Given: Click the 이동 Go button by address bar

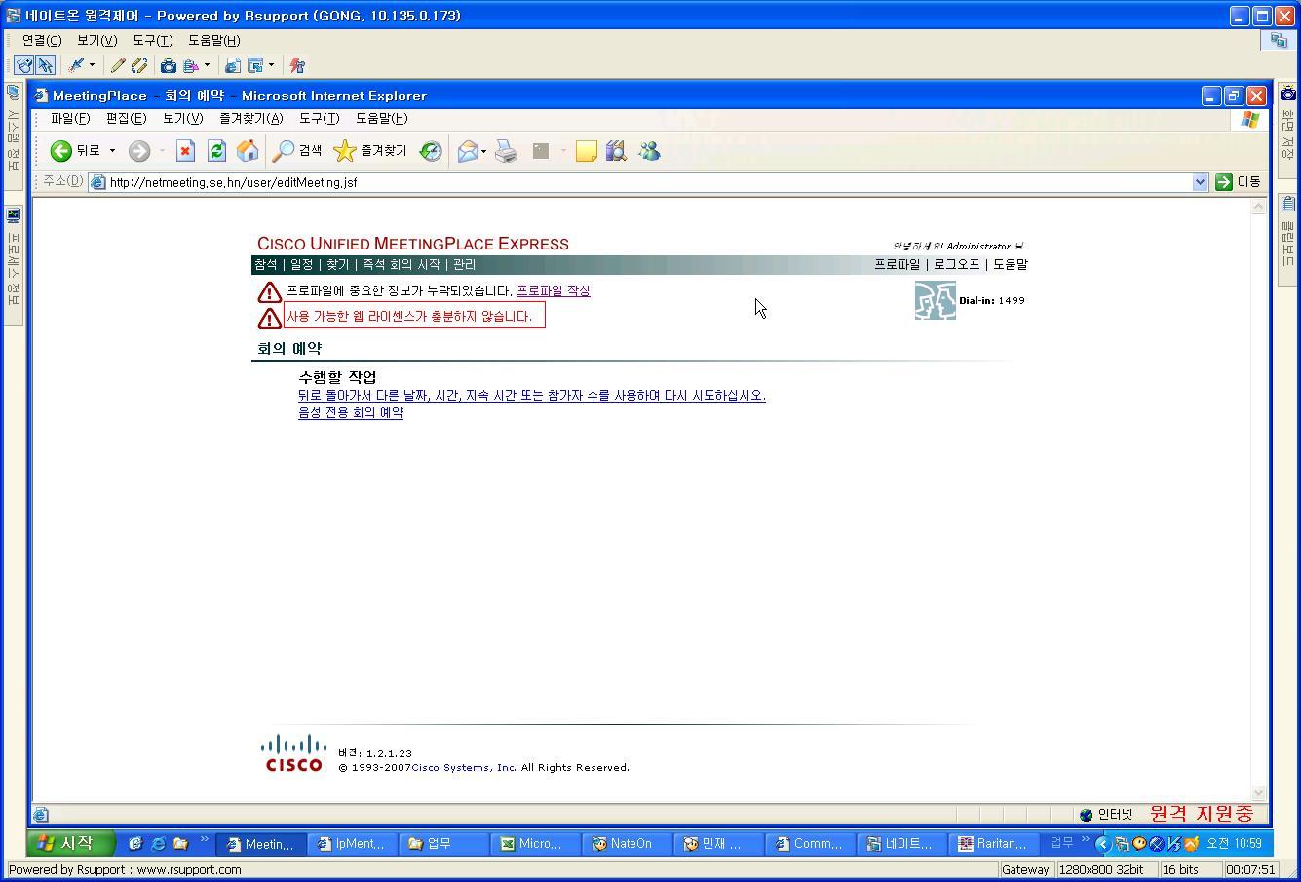Looking at the screenshot, I should (x=1238, y=182).
